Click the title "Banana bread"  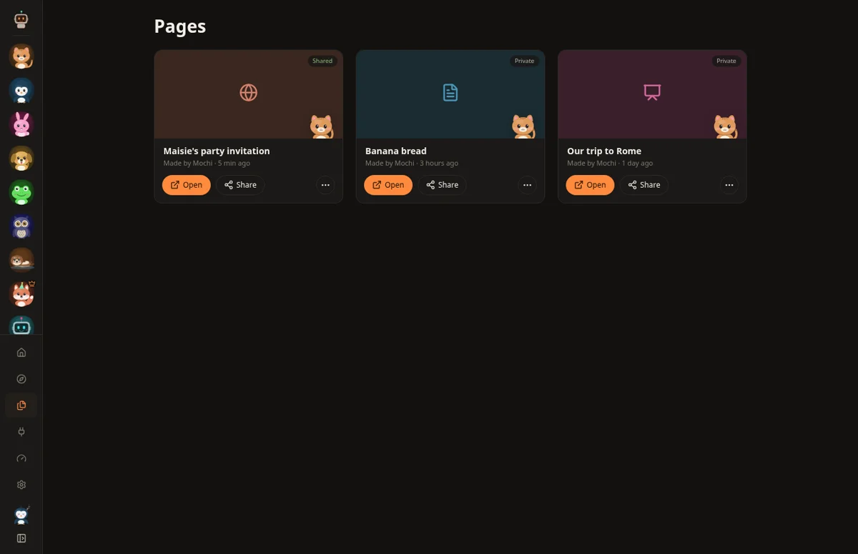(x=396, y=151)
